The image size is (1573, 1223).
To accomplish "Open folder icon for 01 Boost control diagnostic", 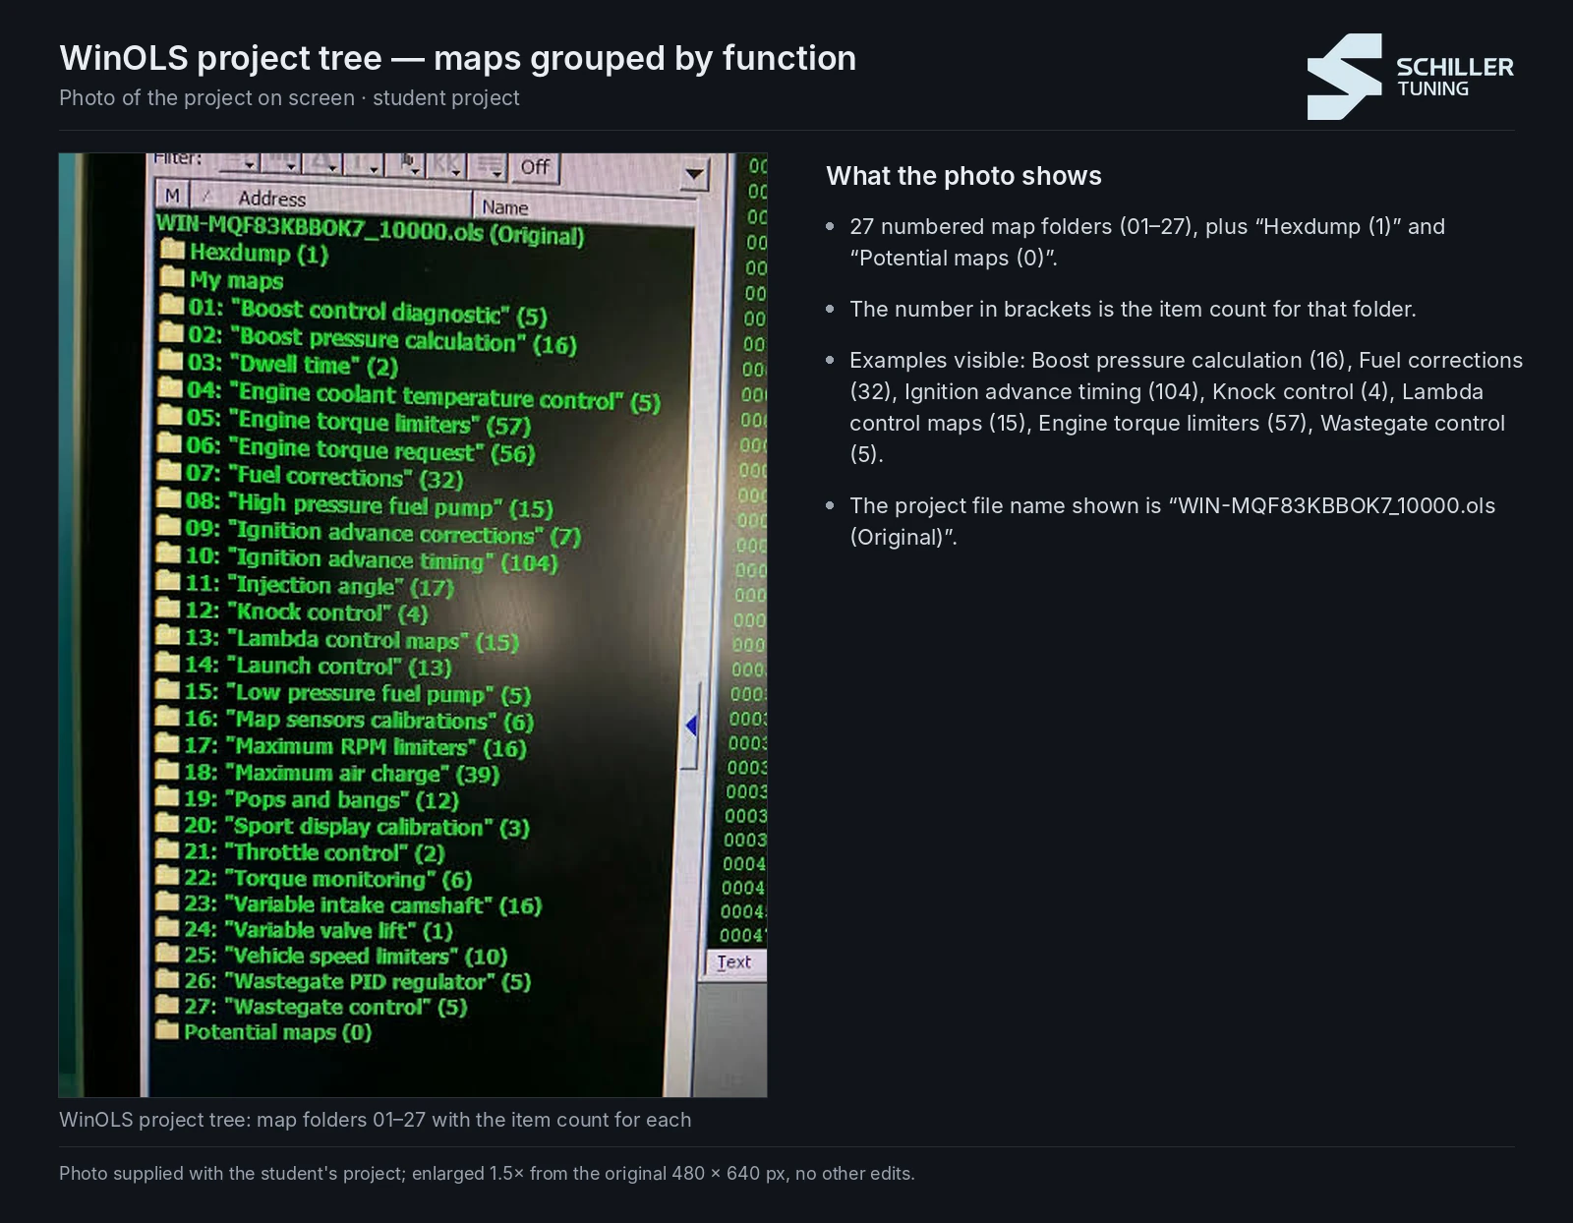I will (x=172, y=305).
